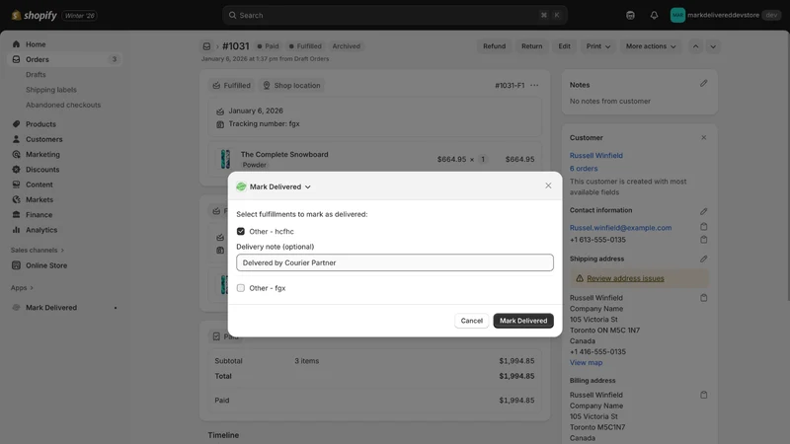The height and width of the screenshot is (444, 790).
Task: Copy billing address with clipboard icon
Action: point(704,395)
